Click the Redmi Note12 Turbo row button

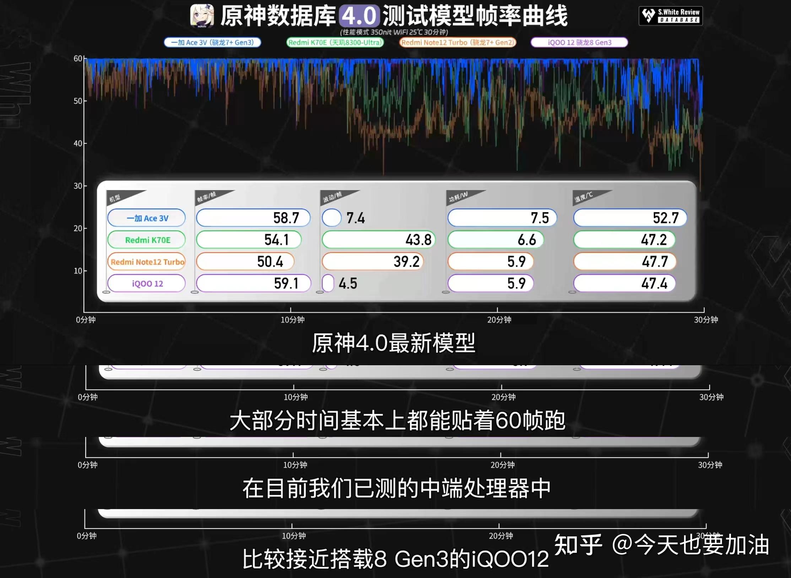(x=146, y=261)
